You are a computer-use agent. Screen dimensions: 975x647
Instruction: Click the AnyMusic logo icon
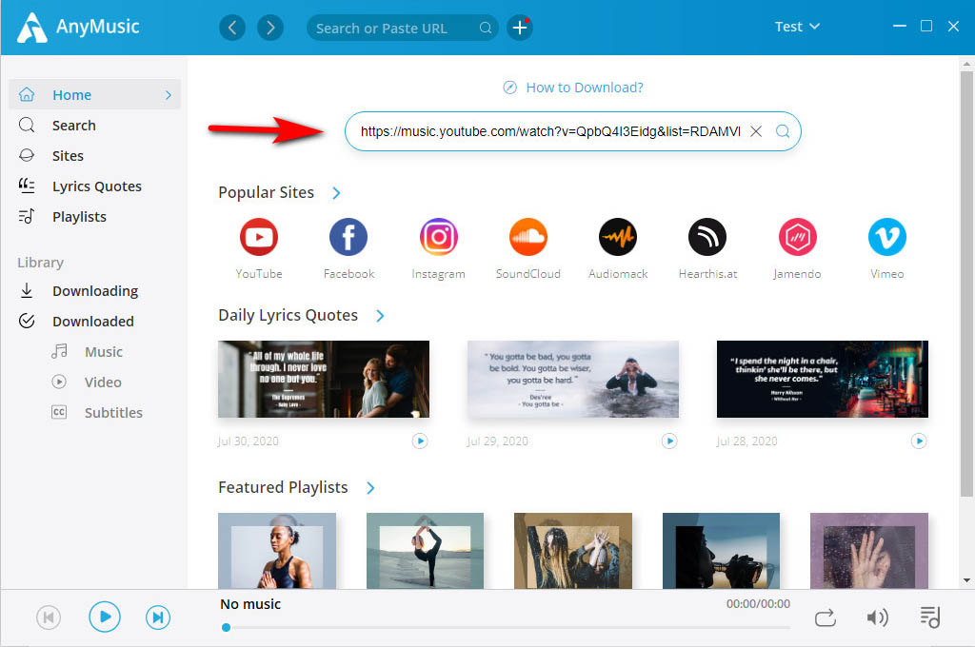click(31, 28)
